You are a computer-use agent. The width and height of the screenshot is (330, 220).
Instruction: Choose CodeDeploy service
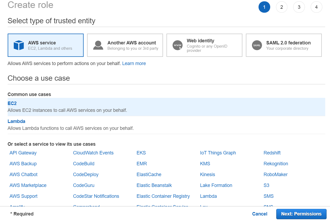(86, 175)
